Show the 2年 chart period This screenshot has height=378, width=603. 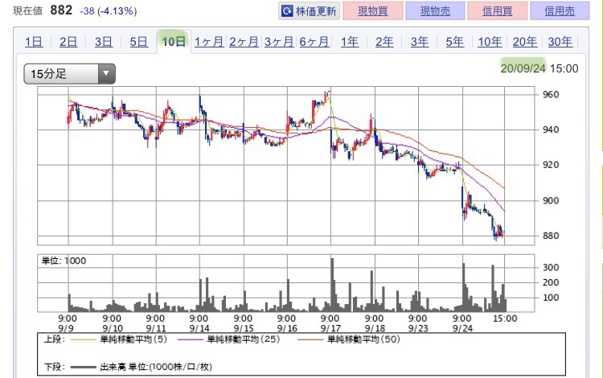click(384, 42)
